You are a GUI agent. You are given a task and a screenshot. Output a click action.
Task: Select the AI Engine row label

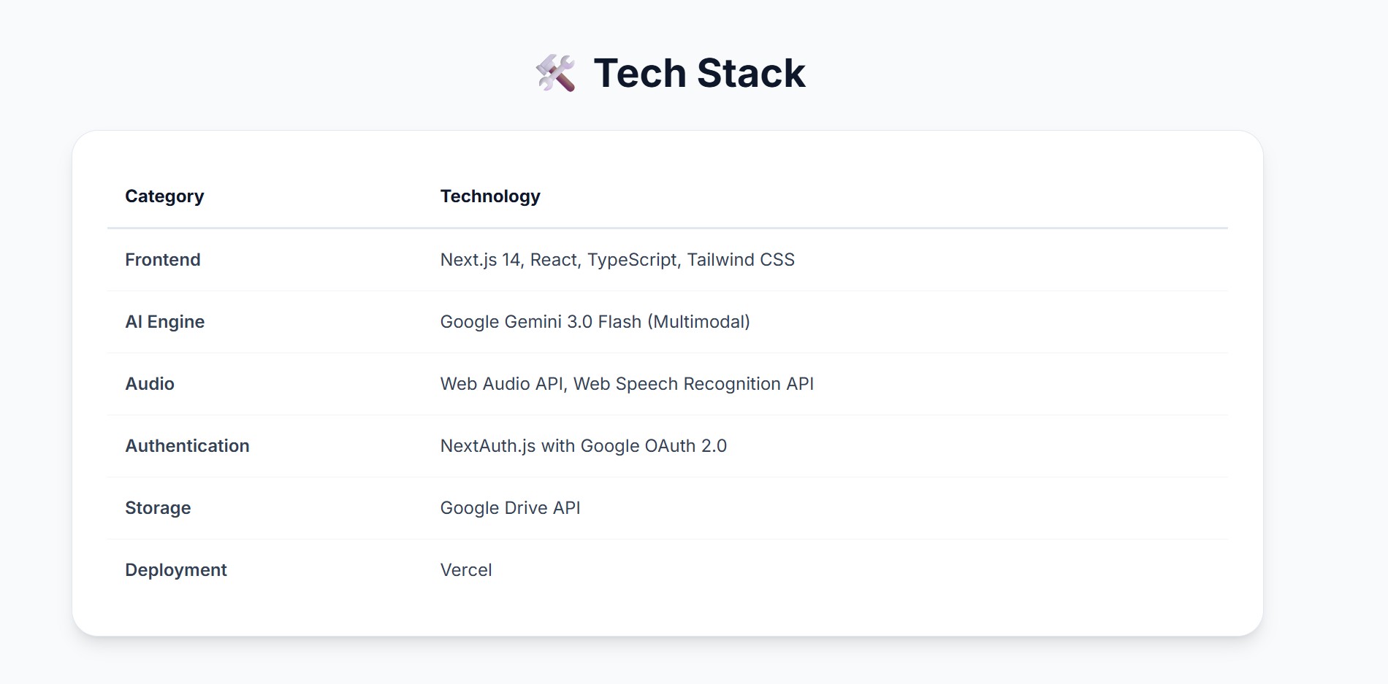pyautogui.click(x=165, y=322)
